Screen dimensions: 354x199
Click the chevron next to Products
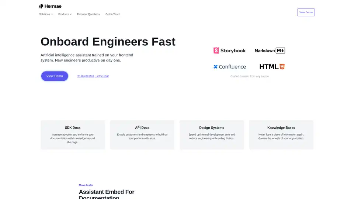71,14
